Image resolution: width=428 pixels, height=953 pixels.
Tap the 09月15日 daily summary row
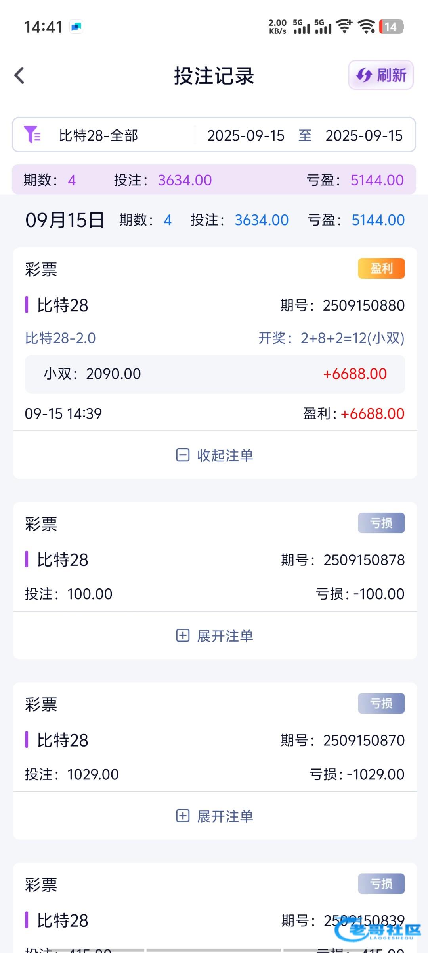pyautogui.click(x=214, y=220)
